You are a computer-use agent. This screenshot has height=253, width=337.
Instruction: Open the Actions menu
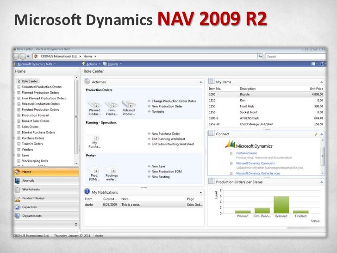[x=91, y=64]
